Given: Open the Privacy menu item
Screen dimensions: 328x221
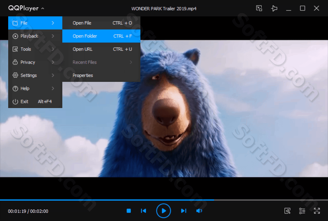Looking at the screenshot, I should click(x=35, y=62).
